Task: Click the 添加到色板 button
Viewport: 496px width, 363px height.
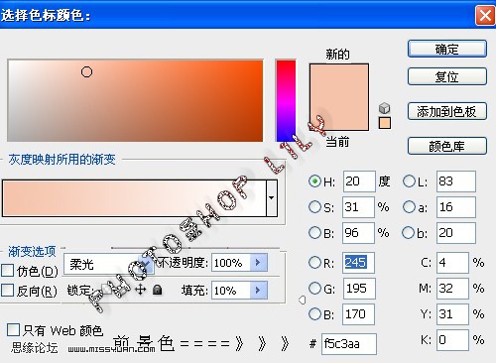Action: [x=447, y=111]
